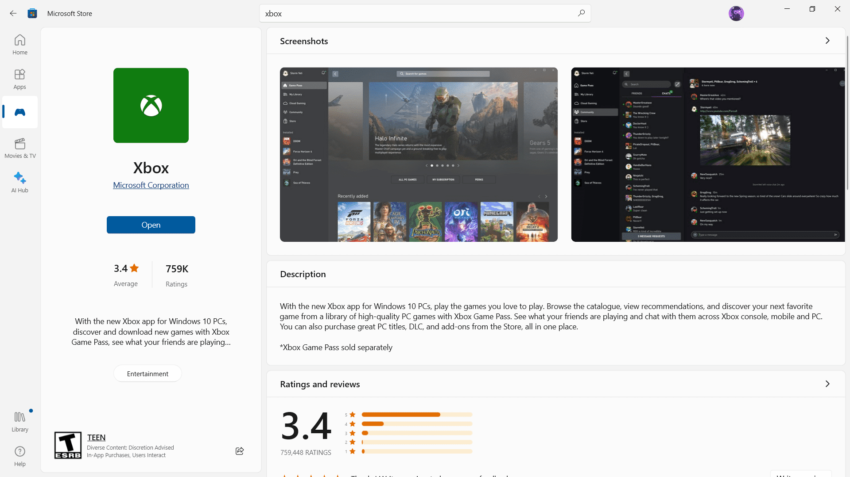Click the Microsoft Store logo in the title bar
850x477 pixels.
point(32,13)
